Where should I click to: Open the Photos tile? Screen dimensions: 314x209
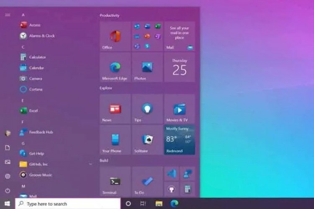147,67
